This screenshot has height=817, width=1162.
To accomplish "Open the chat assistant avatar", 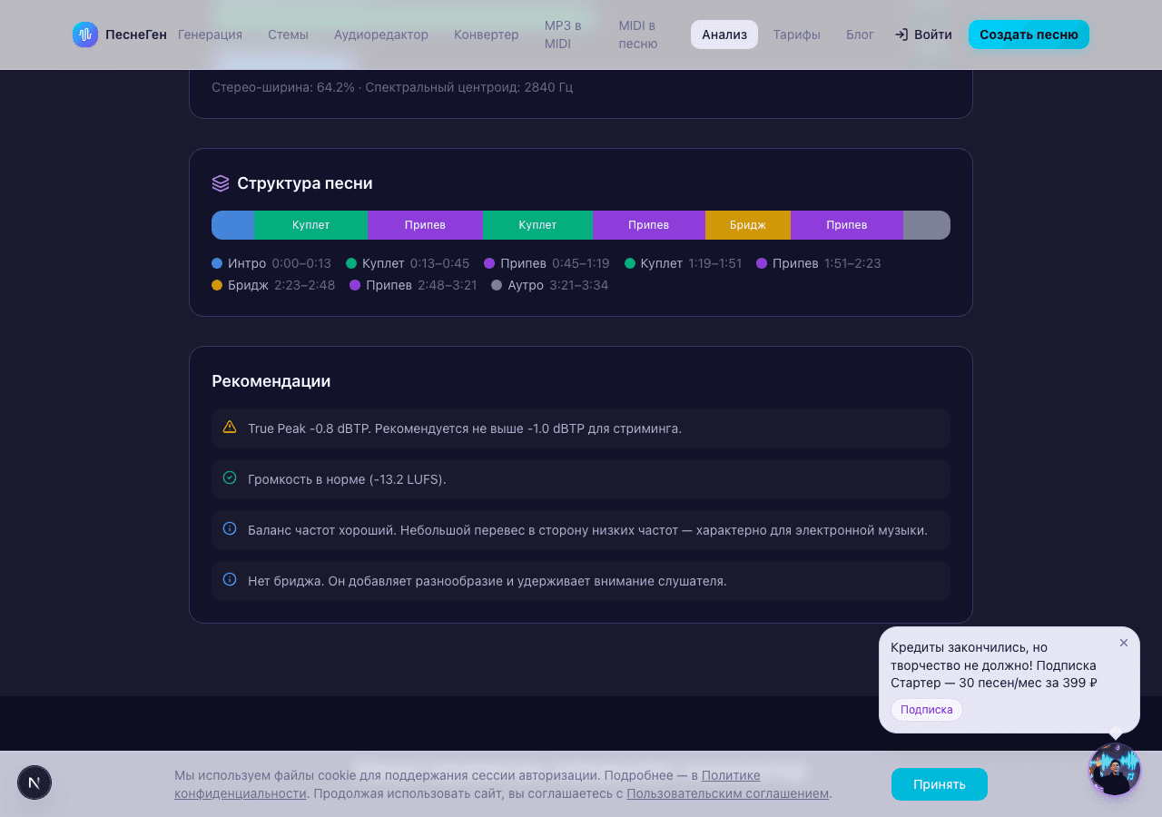I will click(1114, 769).
